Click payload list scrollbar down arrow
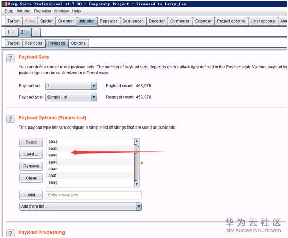The height and width of the screenshot is (238, 288). click(x=137, y=184)
